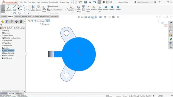Image resolution: width=173 pixels, height=97 pixels.
Task: Expand the Display/Delete Relations dropdown arrow
Action: click(71, 14)
